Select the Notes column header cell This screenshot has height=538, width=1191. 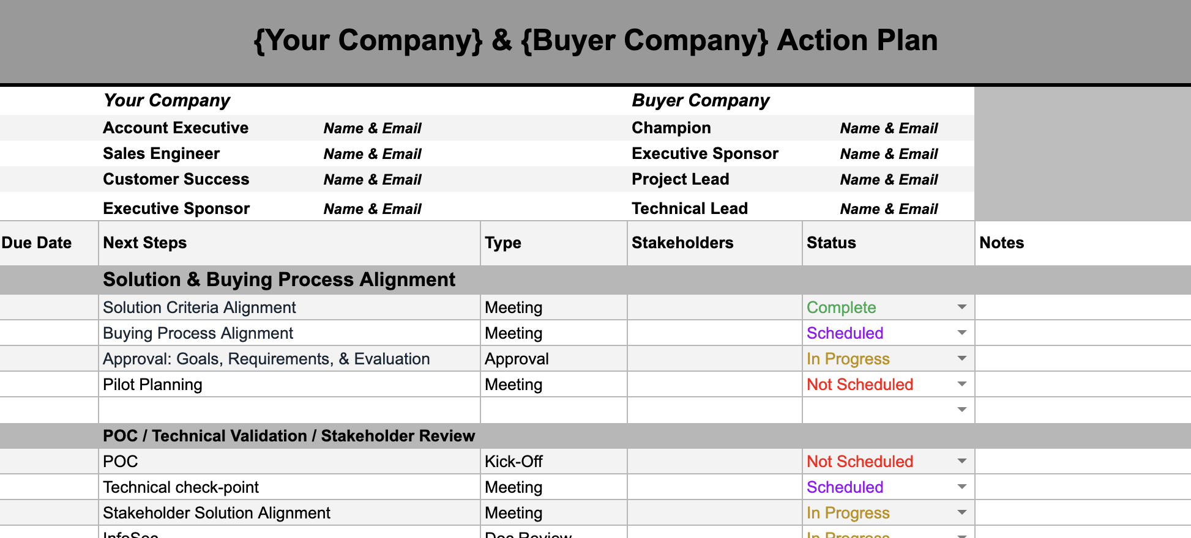click(1001, 243)
